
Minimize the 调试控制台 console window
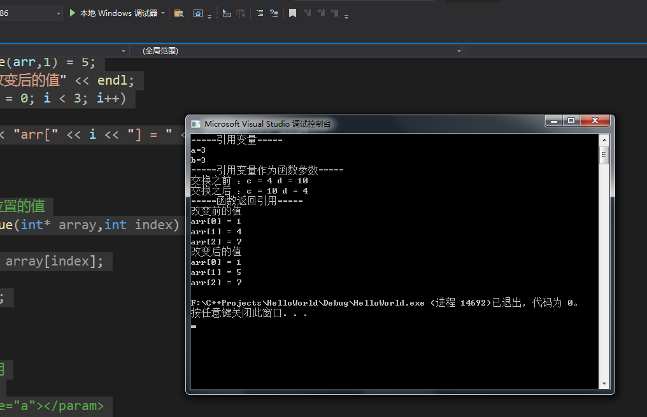[554, 120]
